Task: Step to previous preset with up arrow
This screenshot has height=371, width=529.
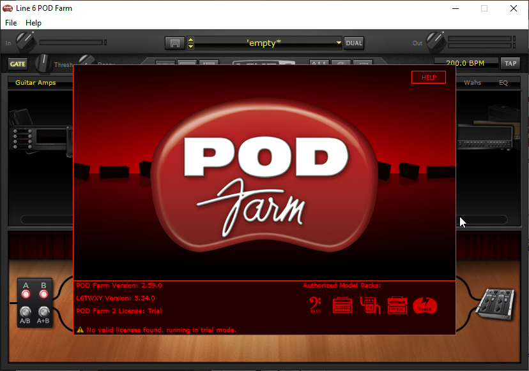Action: tap(190, 40)
